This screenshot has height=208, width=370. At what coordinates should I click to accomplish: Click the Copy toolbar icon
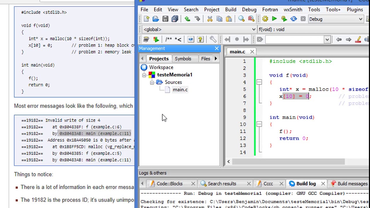tap(219, 19)
